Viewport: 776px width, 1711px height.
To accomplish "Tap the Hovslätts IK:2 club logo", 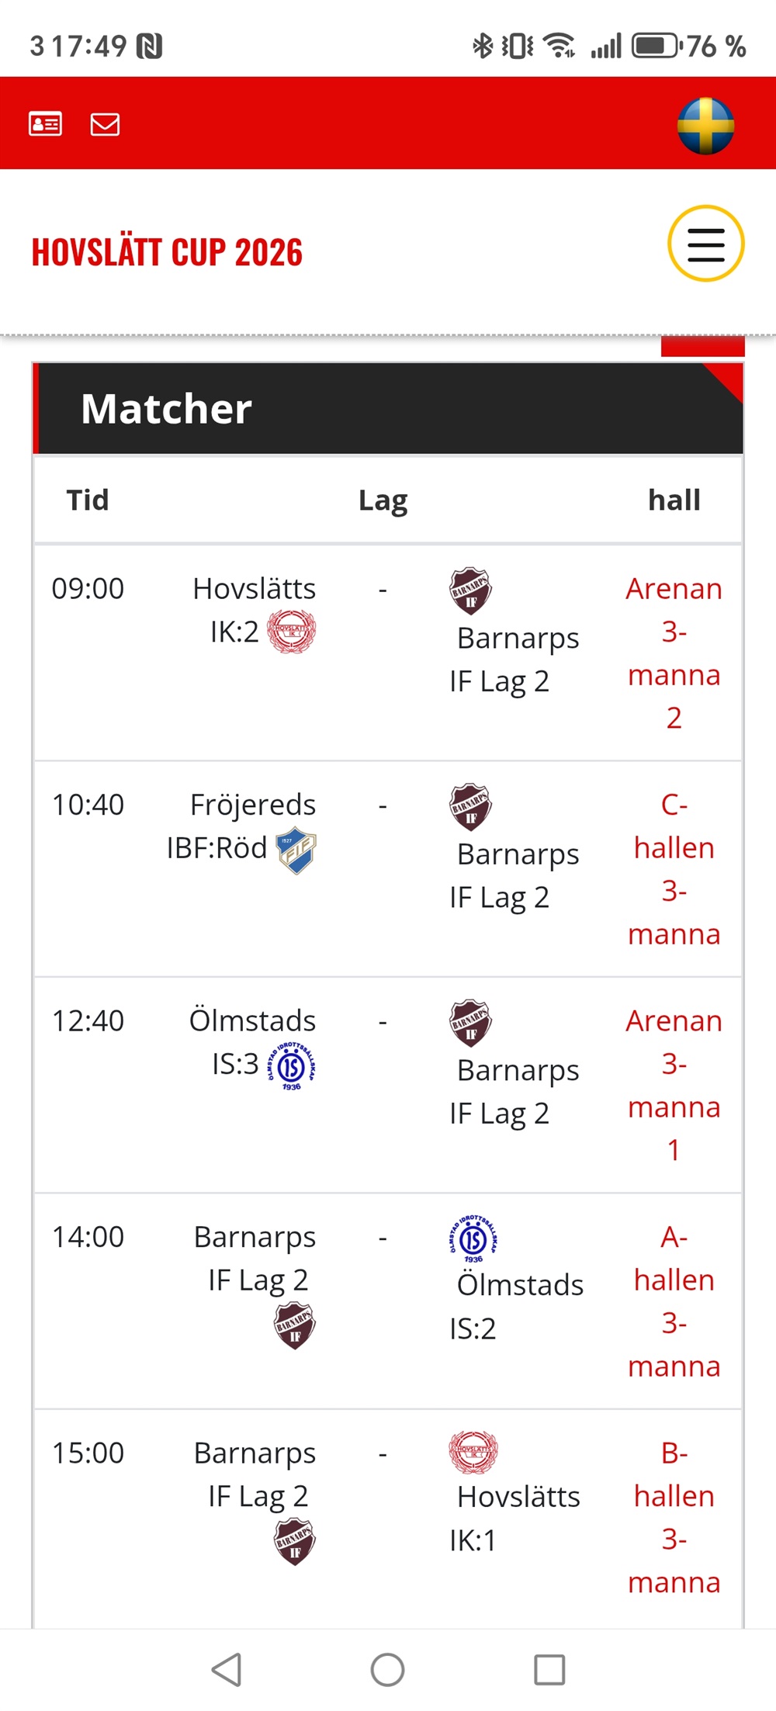I will (x=291, y=632).
